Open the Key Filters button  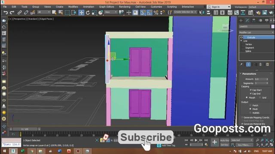click(244, 145)
